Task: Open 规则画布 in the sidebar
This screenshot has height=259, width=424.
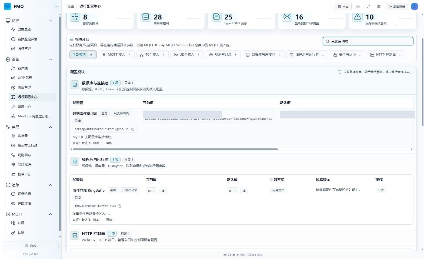Action: (32, 155)
